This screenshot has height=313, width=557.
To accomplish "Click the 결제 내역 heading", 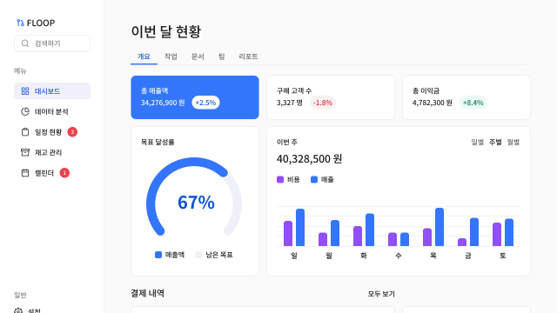I will (x=148, y=293).
